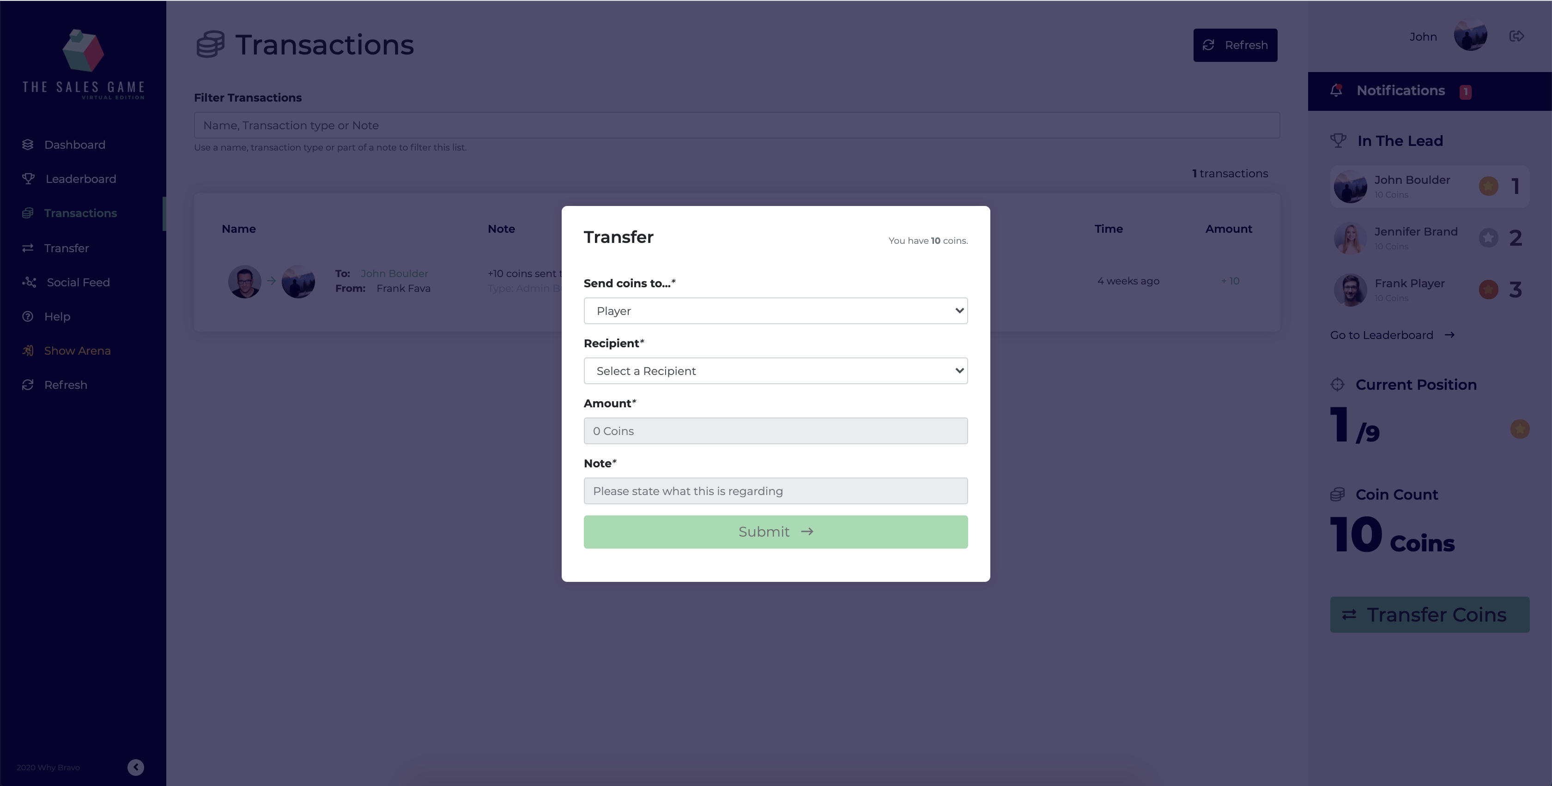Image resolution: width=1552 pixels, height=786 pixels.
Task: Click the gold badge beside John Boulder
Action: pos(1488,186)
